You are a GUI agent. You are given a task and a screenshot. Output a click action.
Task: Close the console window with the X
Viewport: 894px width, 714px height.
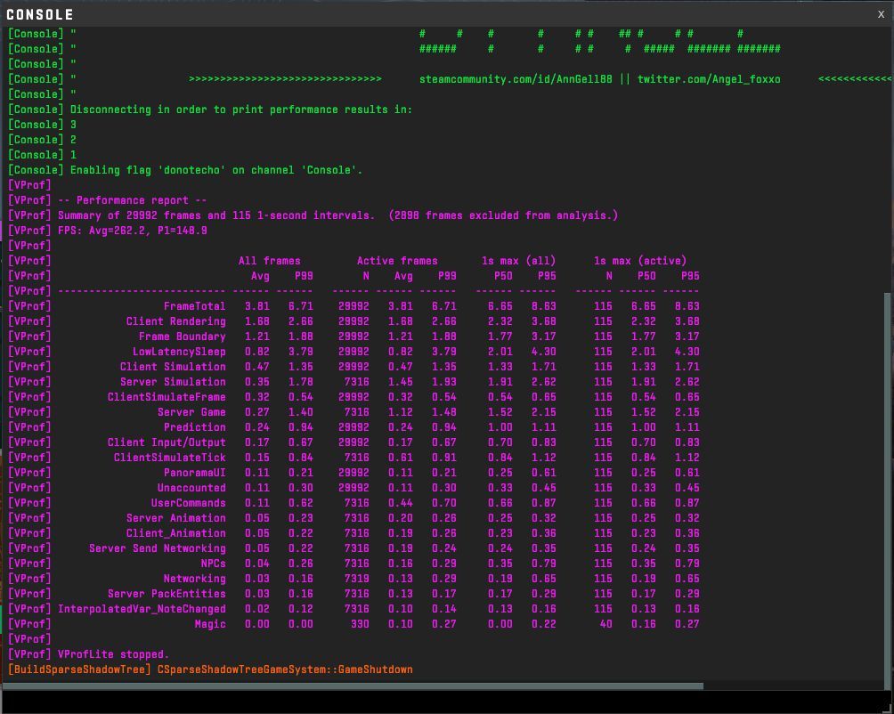(881, 14)
